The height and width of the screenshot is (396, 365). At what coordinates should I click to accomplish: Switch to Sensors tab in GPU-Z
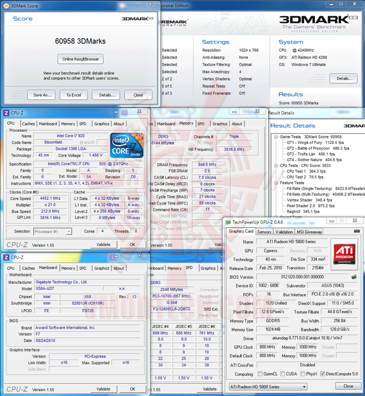click(264, 232)
